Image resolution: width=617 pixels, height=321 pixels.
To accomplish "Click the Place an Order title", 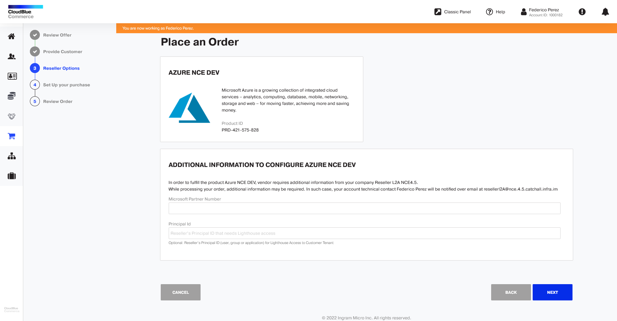I will [x=200, y=42].
